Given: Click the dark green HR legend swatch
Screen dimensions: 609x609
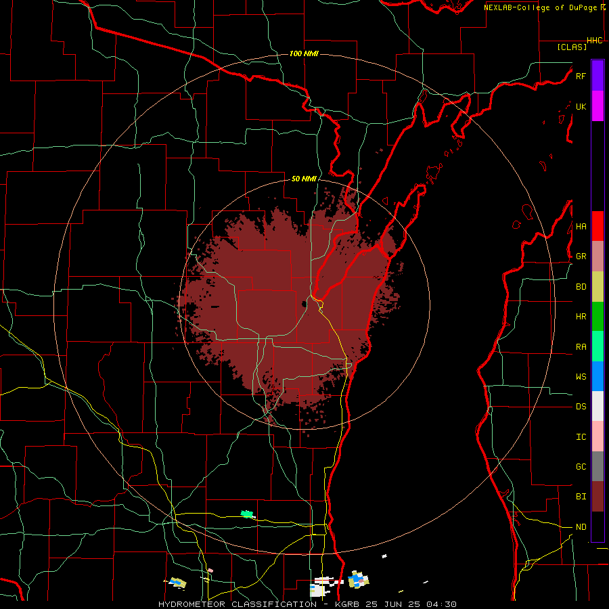Looking at the screenshot, I should tap(597, 317).
